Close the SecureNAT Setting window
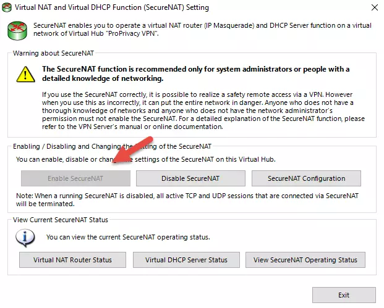 coord(373,8)
